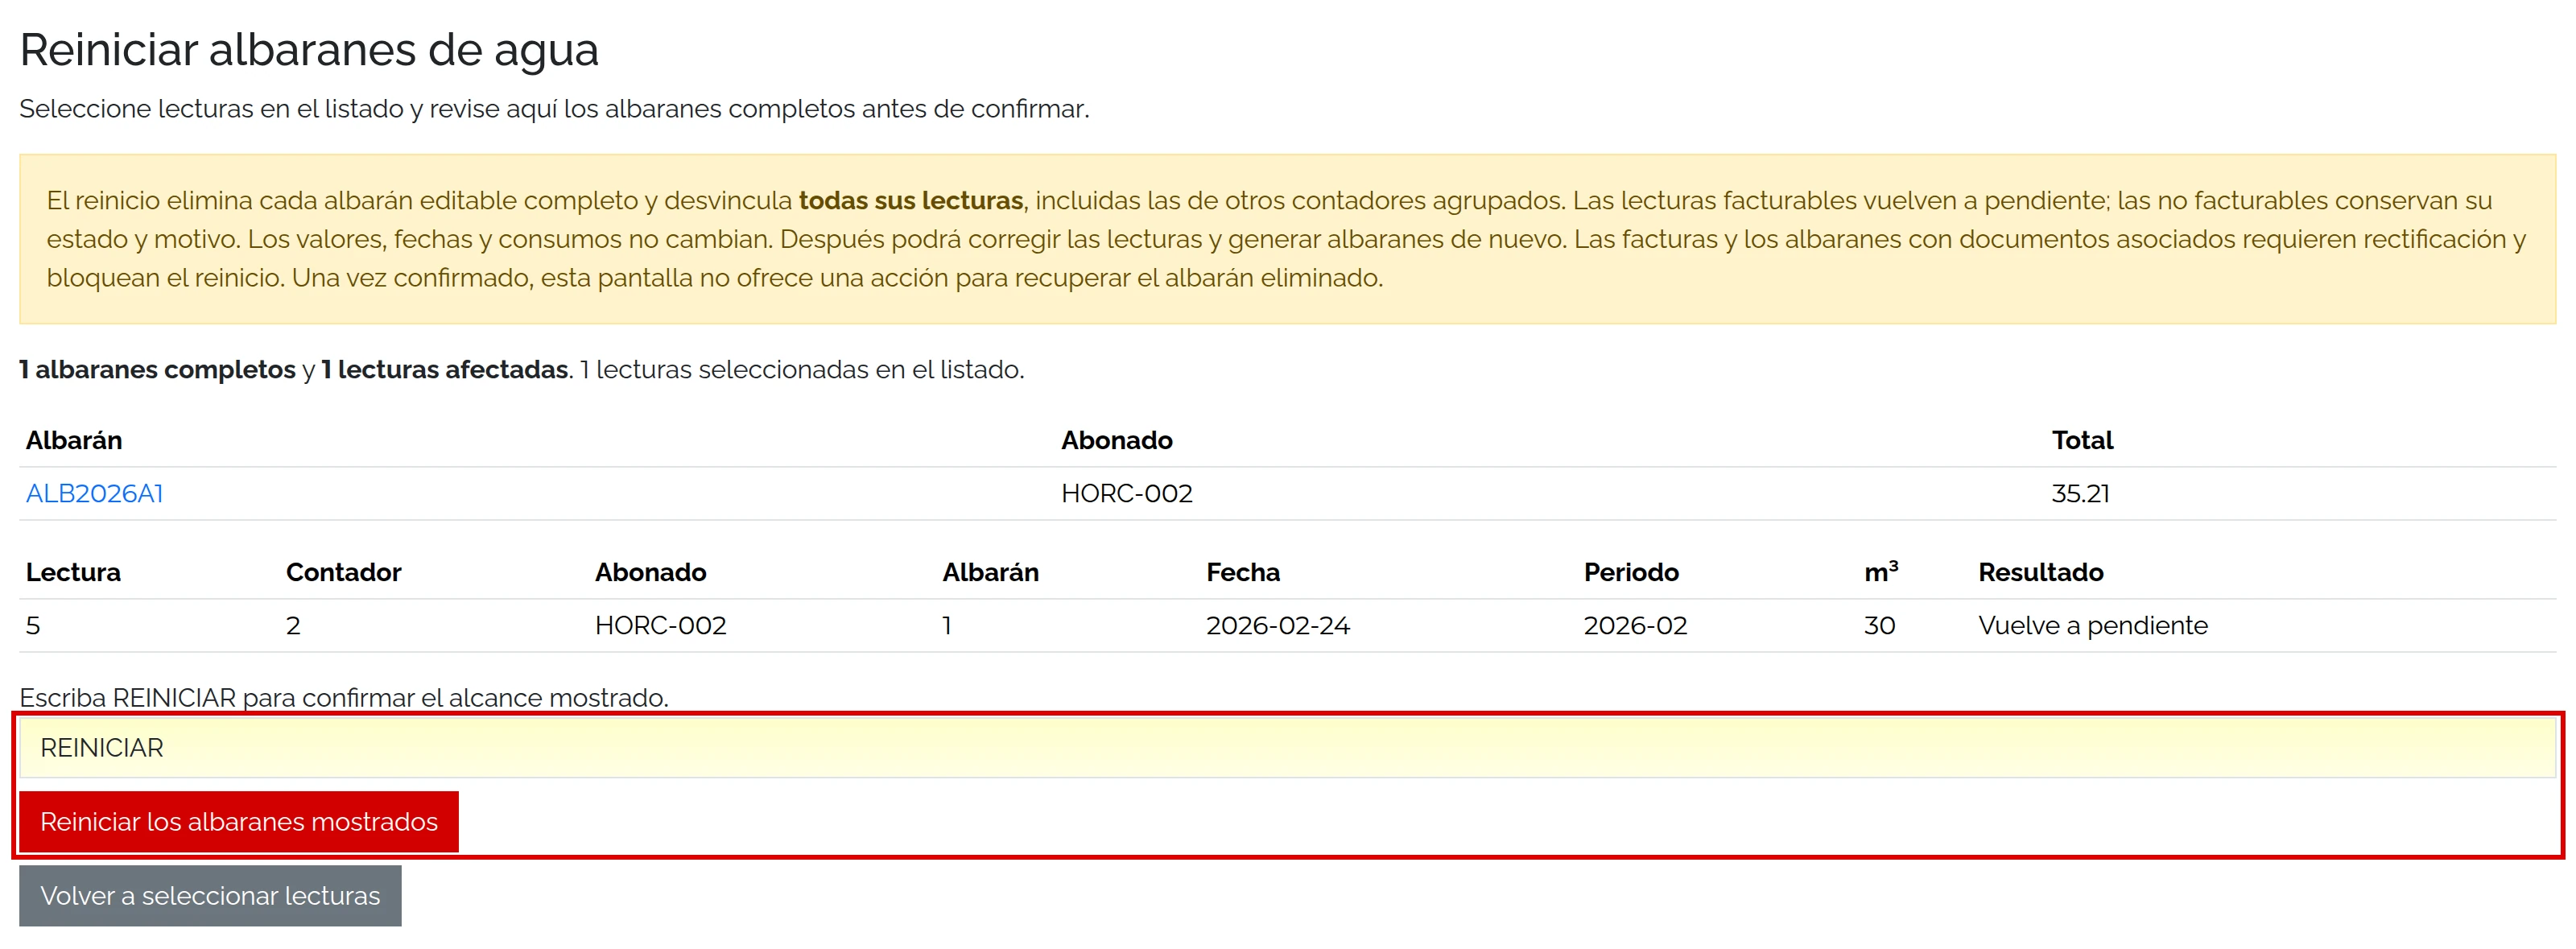2576x949 pixels.
Task: Click the Vuelve a pendiente result
Action: coord(2093,625)
